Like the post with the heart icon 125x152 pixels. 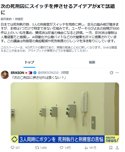pos(61,148)
